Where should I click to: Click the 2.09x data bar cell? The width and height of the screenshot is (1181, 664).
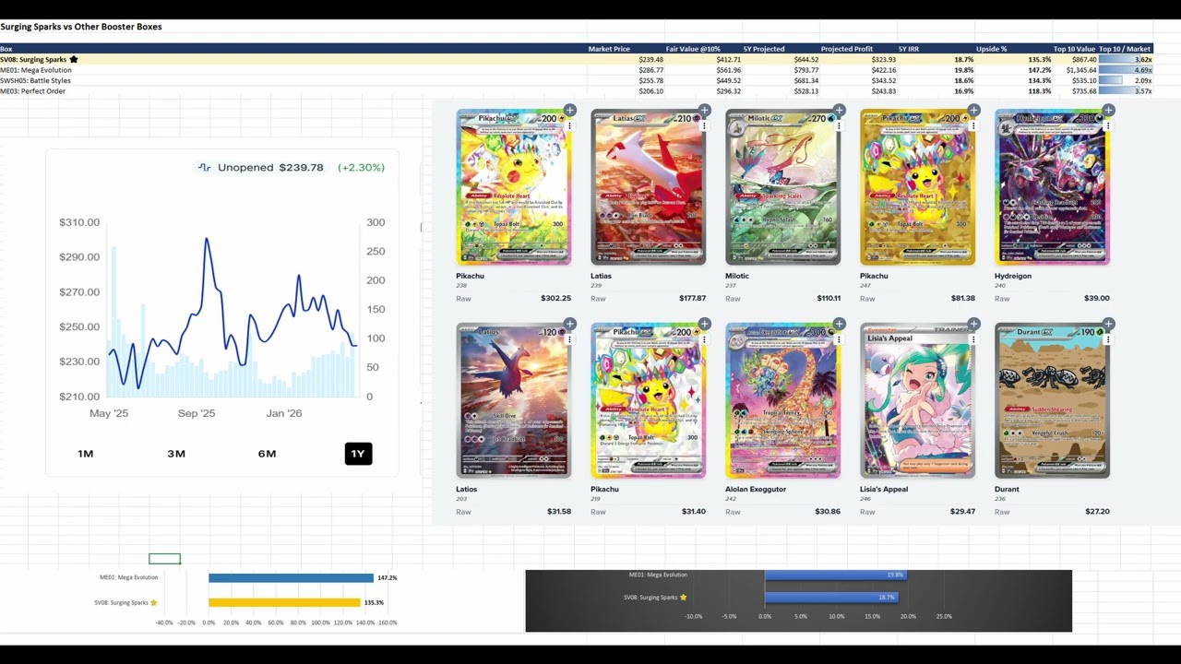[x=1126, y=80]
